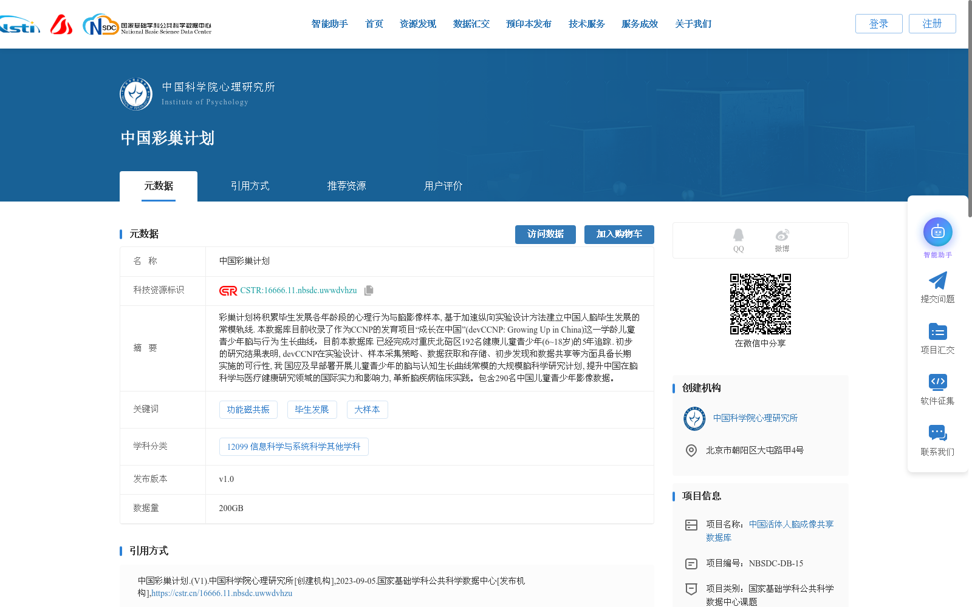Open the NSTI logo link

tap(19, 25)
